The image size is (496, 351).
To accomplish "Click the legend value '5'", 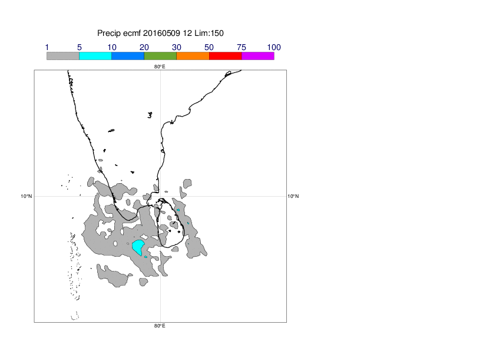I will pyautogui.click(x=80, y=48).
